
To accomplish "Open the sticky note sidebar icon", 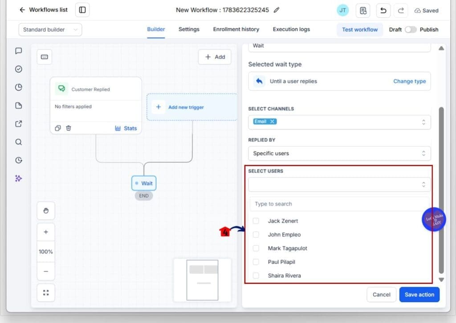I will pyautogui.click(x=19, y=106).
